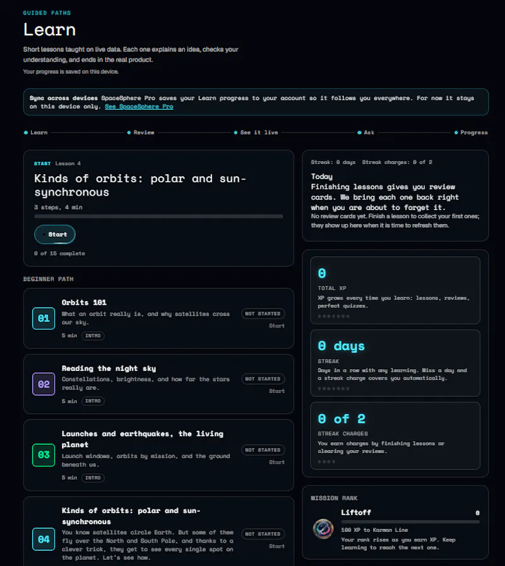
Task: Click the BEGINNER PATH section label
Action: (49, 279)
